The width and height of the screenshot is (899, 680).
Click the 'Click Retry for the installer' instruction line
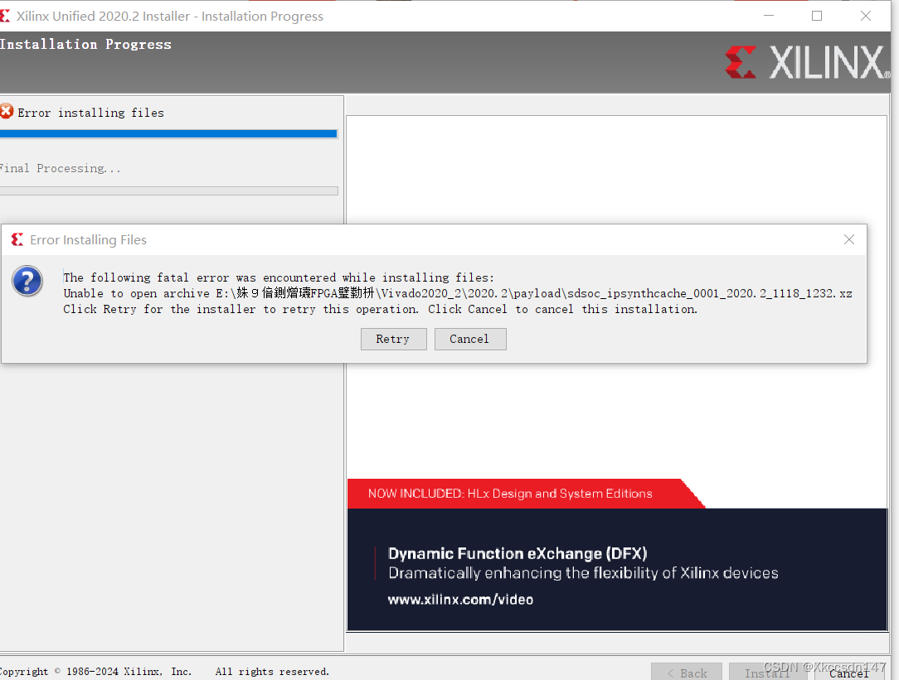[x=380, y=309]
